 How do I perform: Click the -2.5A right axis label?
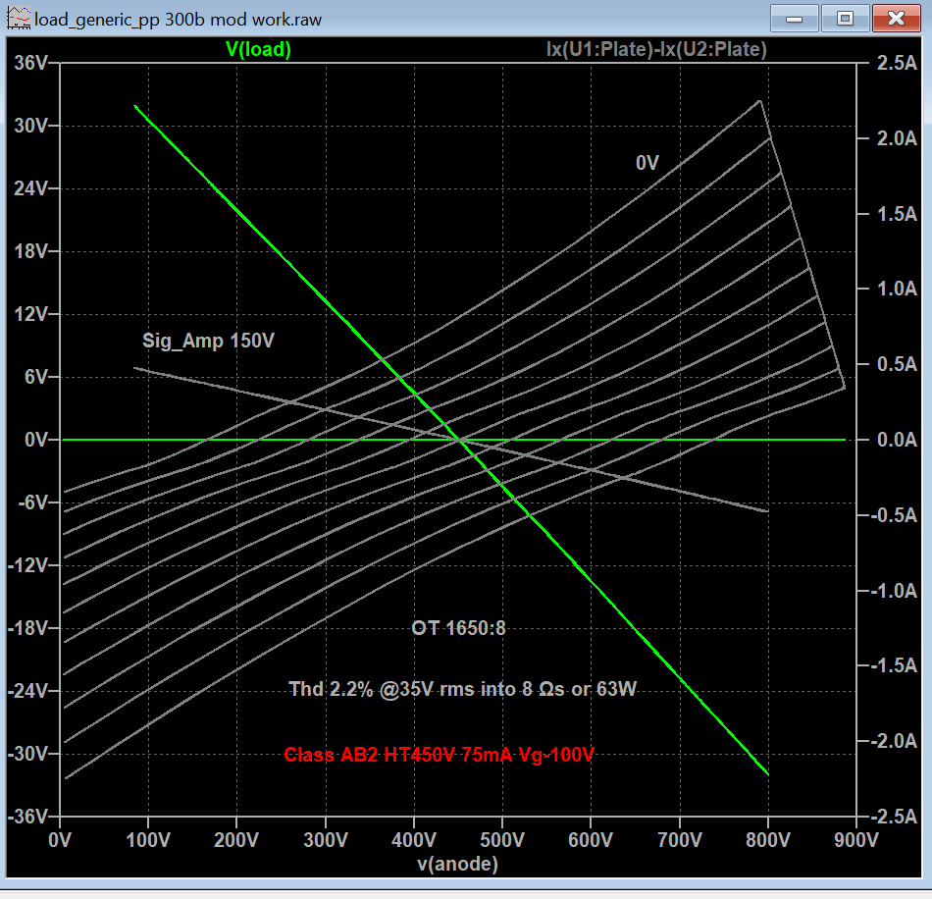point(894,817)
